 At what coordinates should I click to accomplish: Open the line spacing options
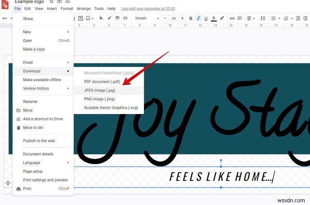[263, 19]
